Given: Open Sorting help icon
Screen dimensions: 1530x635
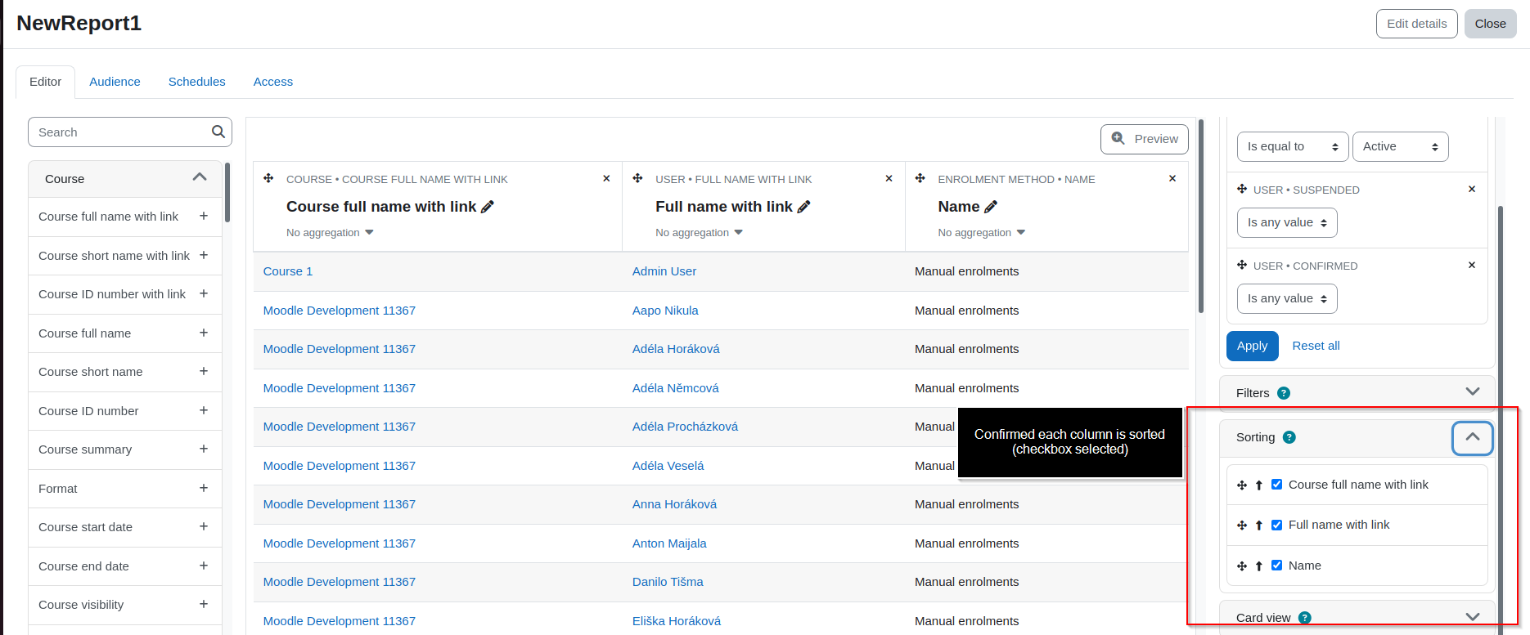Looking at the screenshot, I should (1289, 437).
